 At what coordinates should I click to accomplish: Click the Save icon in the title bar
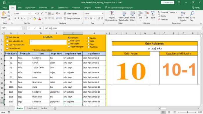[x=4, y=3]
